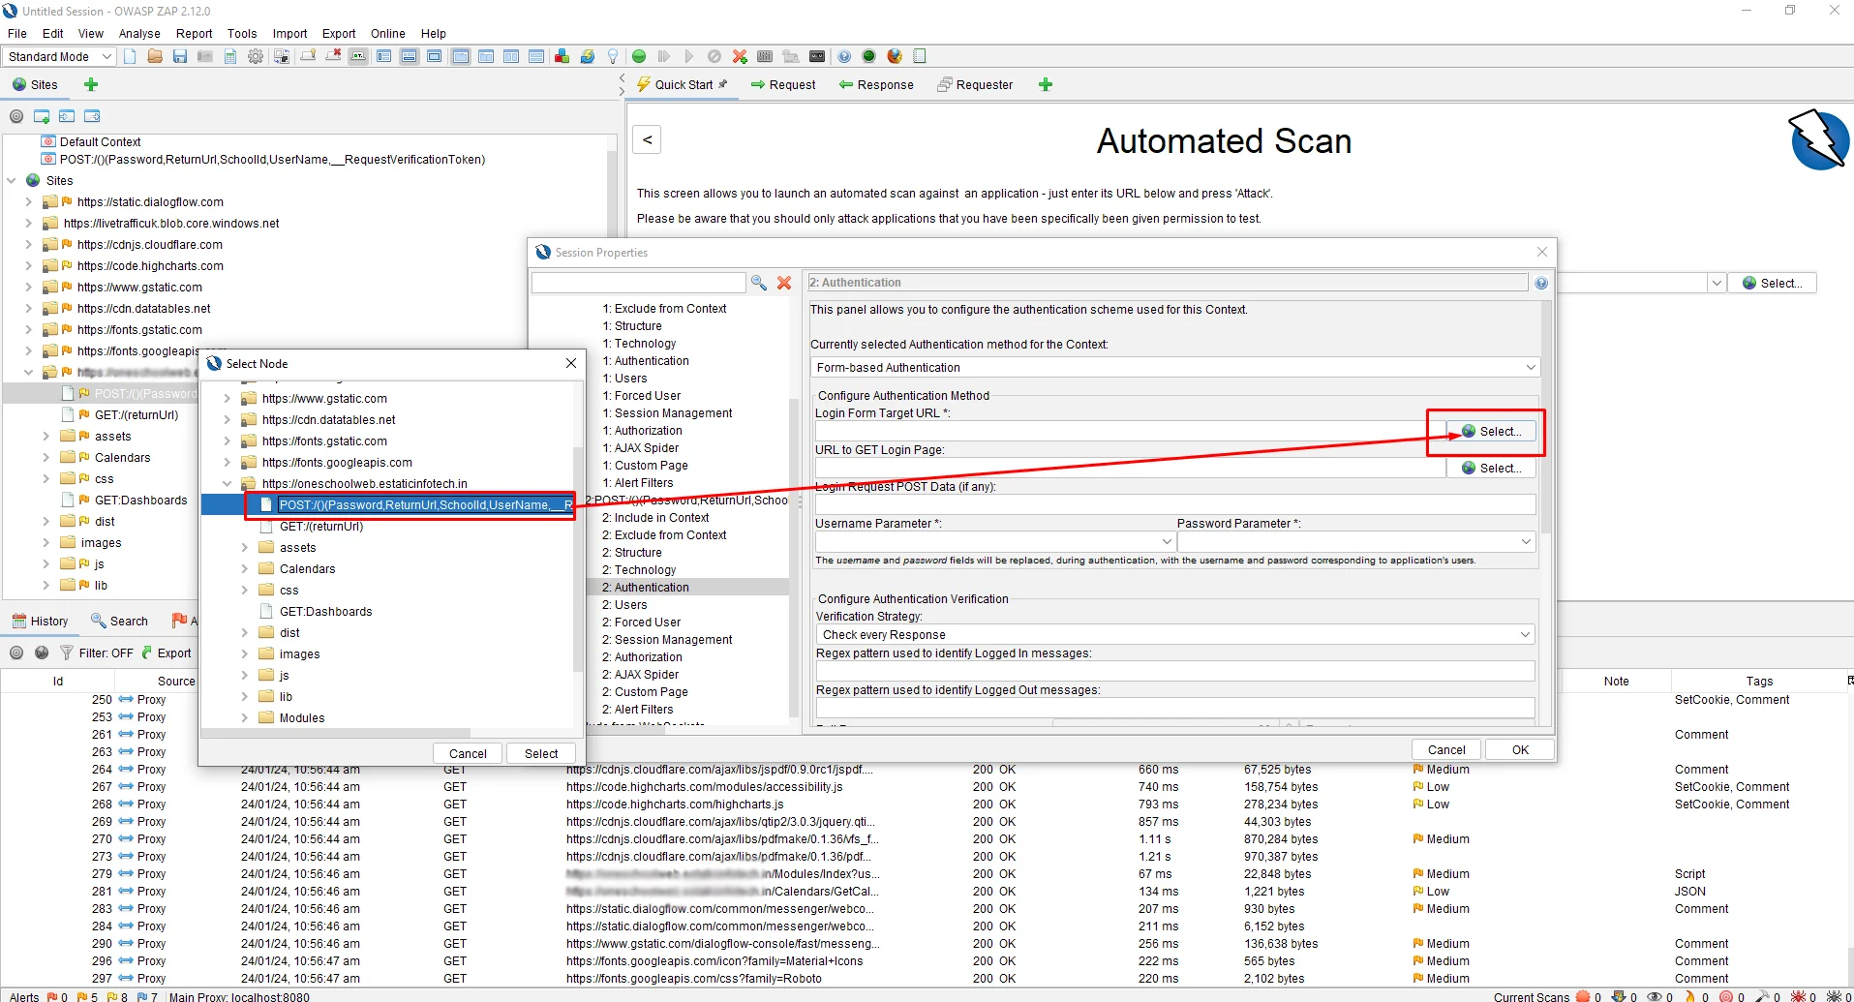1854x1002 pixels.
Task: Click the New Session toolbar icon
Action: 130,56
